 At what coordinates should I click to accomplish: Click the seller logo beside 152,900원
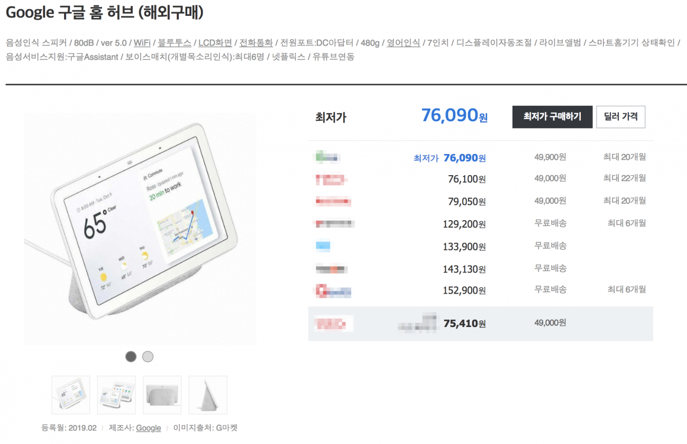(333, 291)
